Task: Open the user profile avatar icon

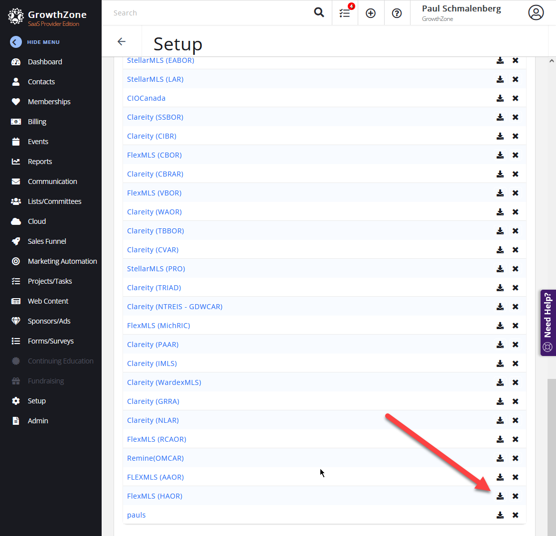Action: [536, 13]
